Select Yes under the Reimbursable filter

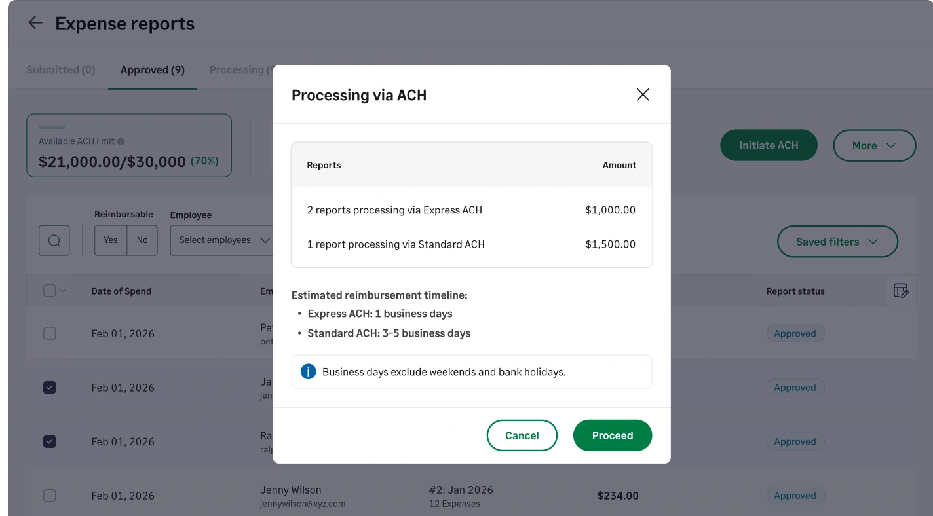click(109, 240)
